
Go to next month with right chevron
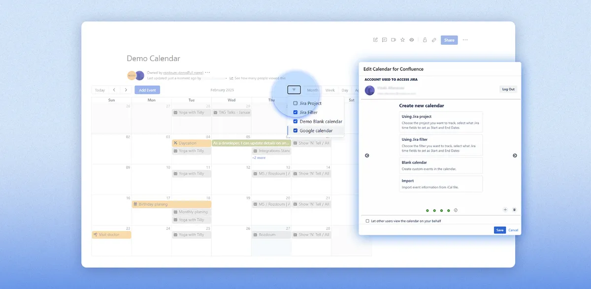pos(126,90)
